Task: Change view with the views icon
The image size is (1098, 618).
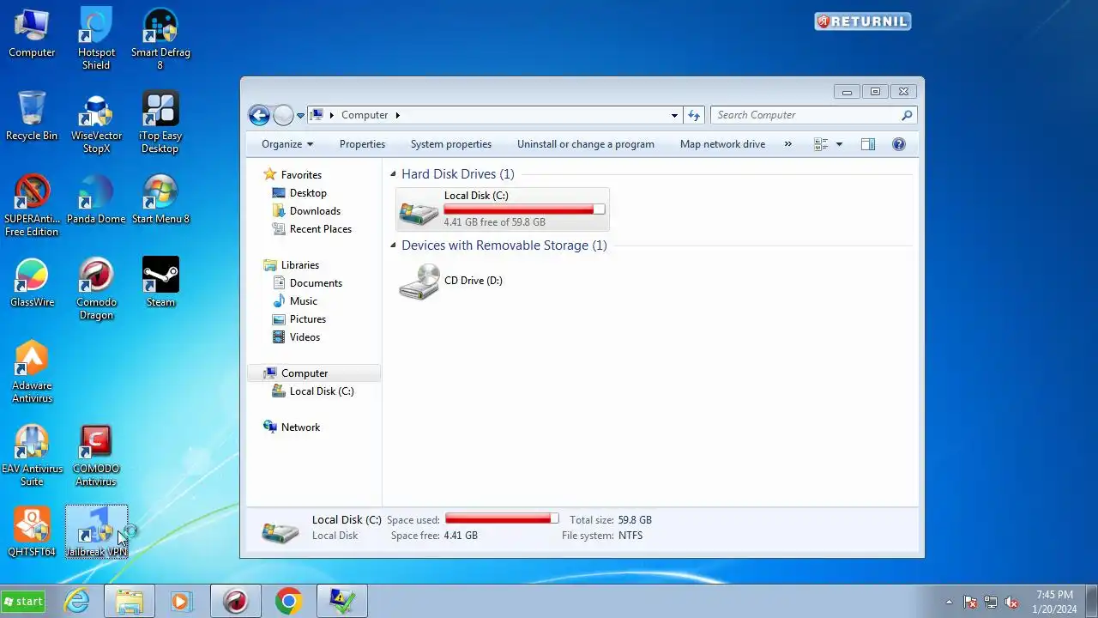Action: [x=821, y=144]
